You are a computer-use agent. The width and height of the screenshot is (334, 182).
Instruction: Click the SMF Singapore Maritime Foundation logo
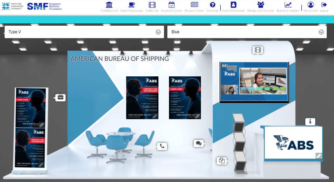44,6
